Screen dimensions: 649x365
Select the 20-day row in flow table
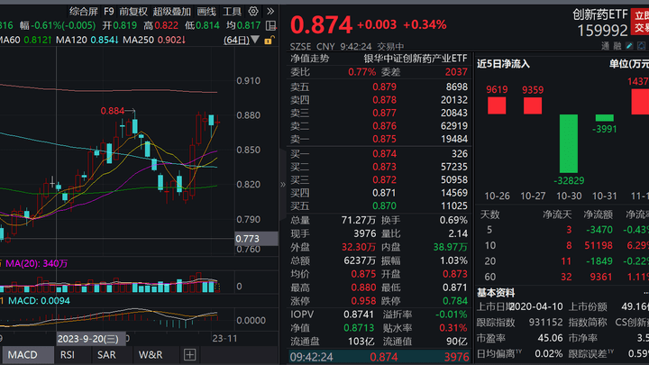(564, 261)
